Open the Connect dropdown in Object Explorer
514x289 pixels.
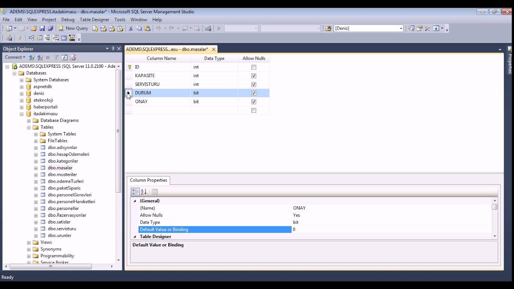tap(15, 57)
